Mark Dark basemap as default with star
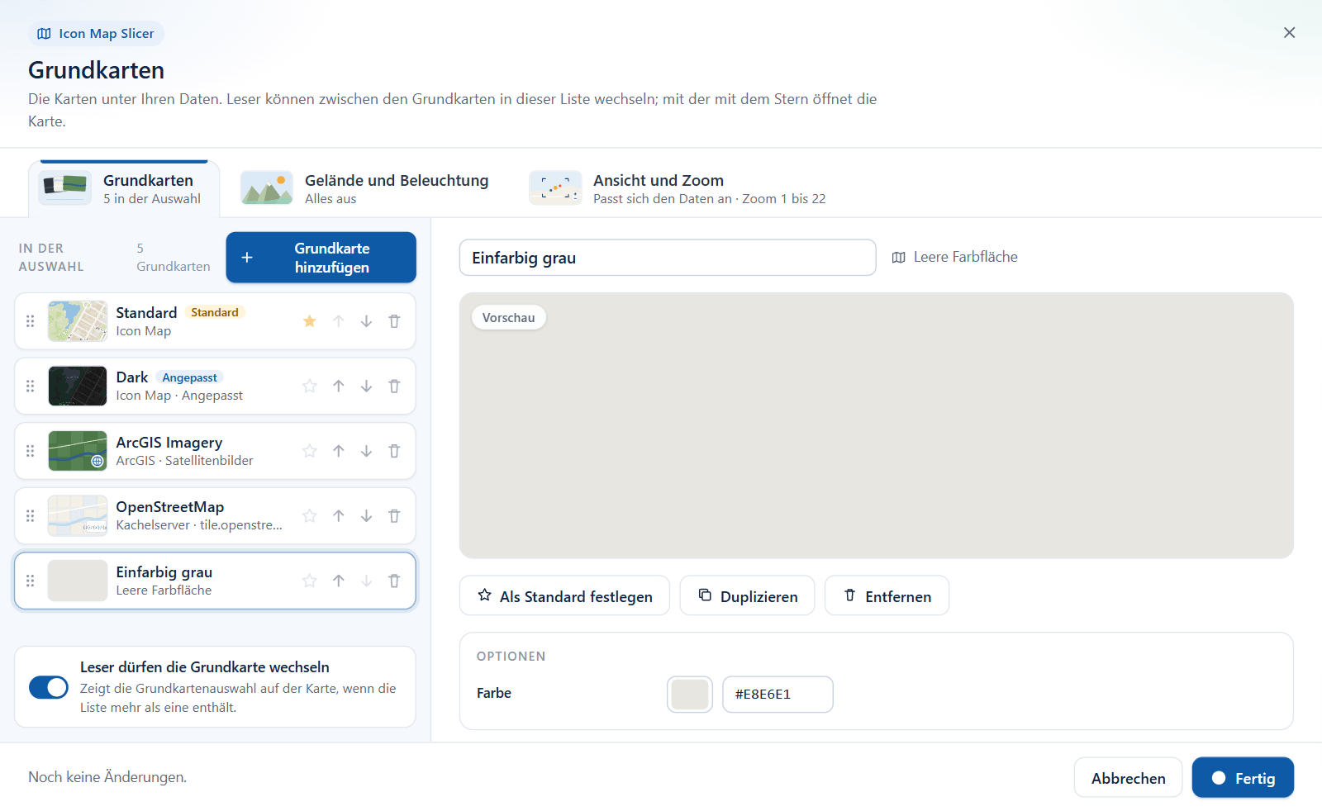1322x811 pixels. (x=310, y=386)
